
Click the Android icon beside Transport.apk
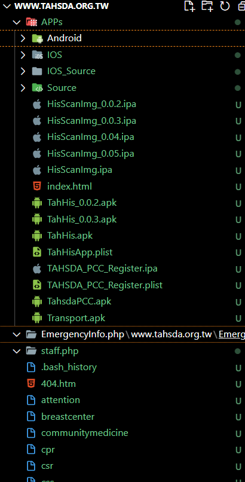tap(37, 318)
